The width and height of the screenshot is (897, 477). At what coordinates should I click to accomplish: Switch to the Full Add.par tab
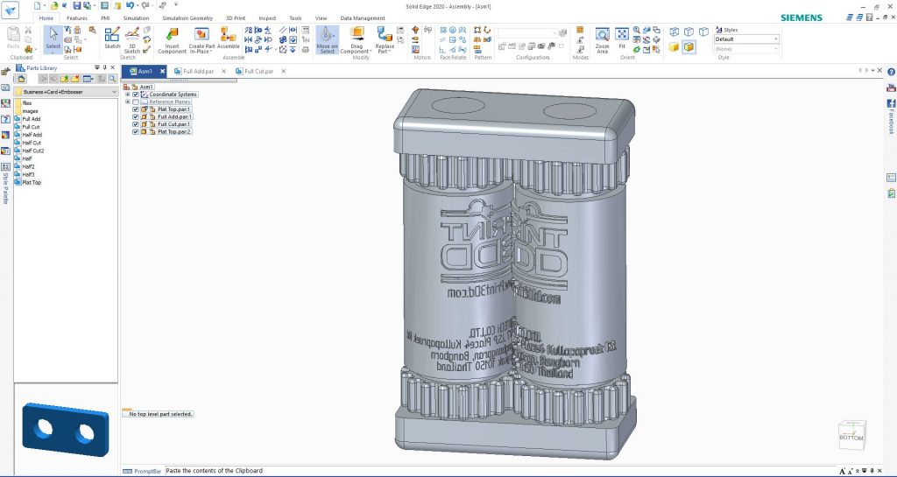point(198,72)
